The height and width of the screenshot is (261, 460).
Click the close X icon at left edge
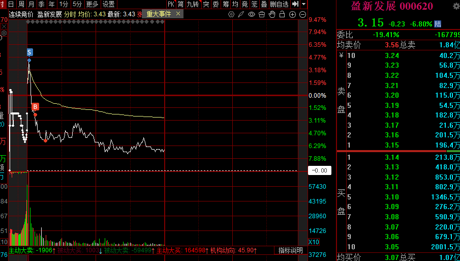coord(4,27)
